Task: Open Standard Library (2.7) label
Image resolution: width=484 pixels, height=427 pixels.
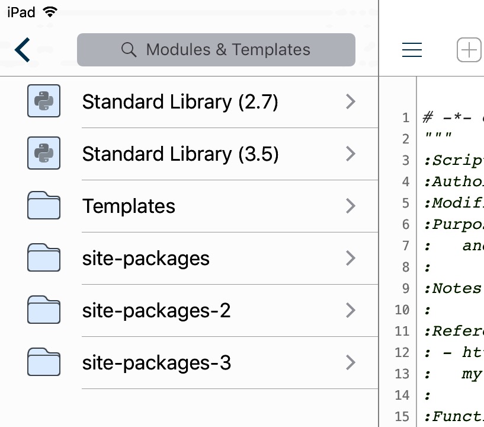Action: coord(180,102)
